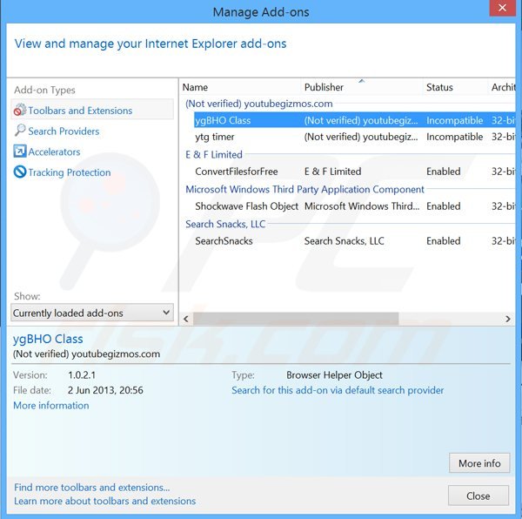Click the horizontal scrollbar thumb

[x=296, y=319]
